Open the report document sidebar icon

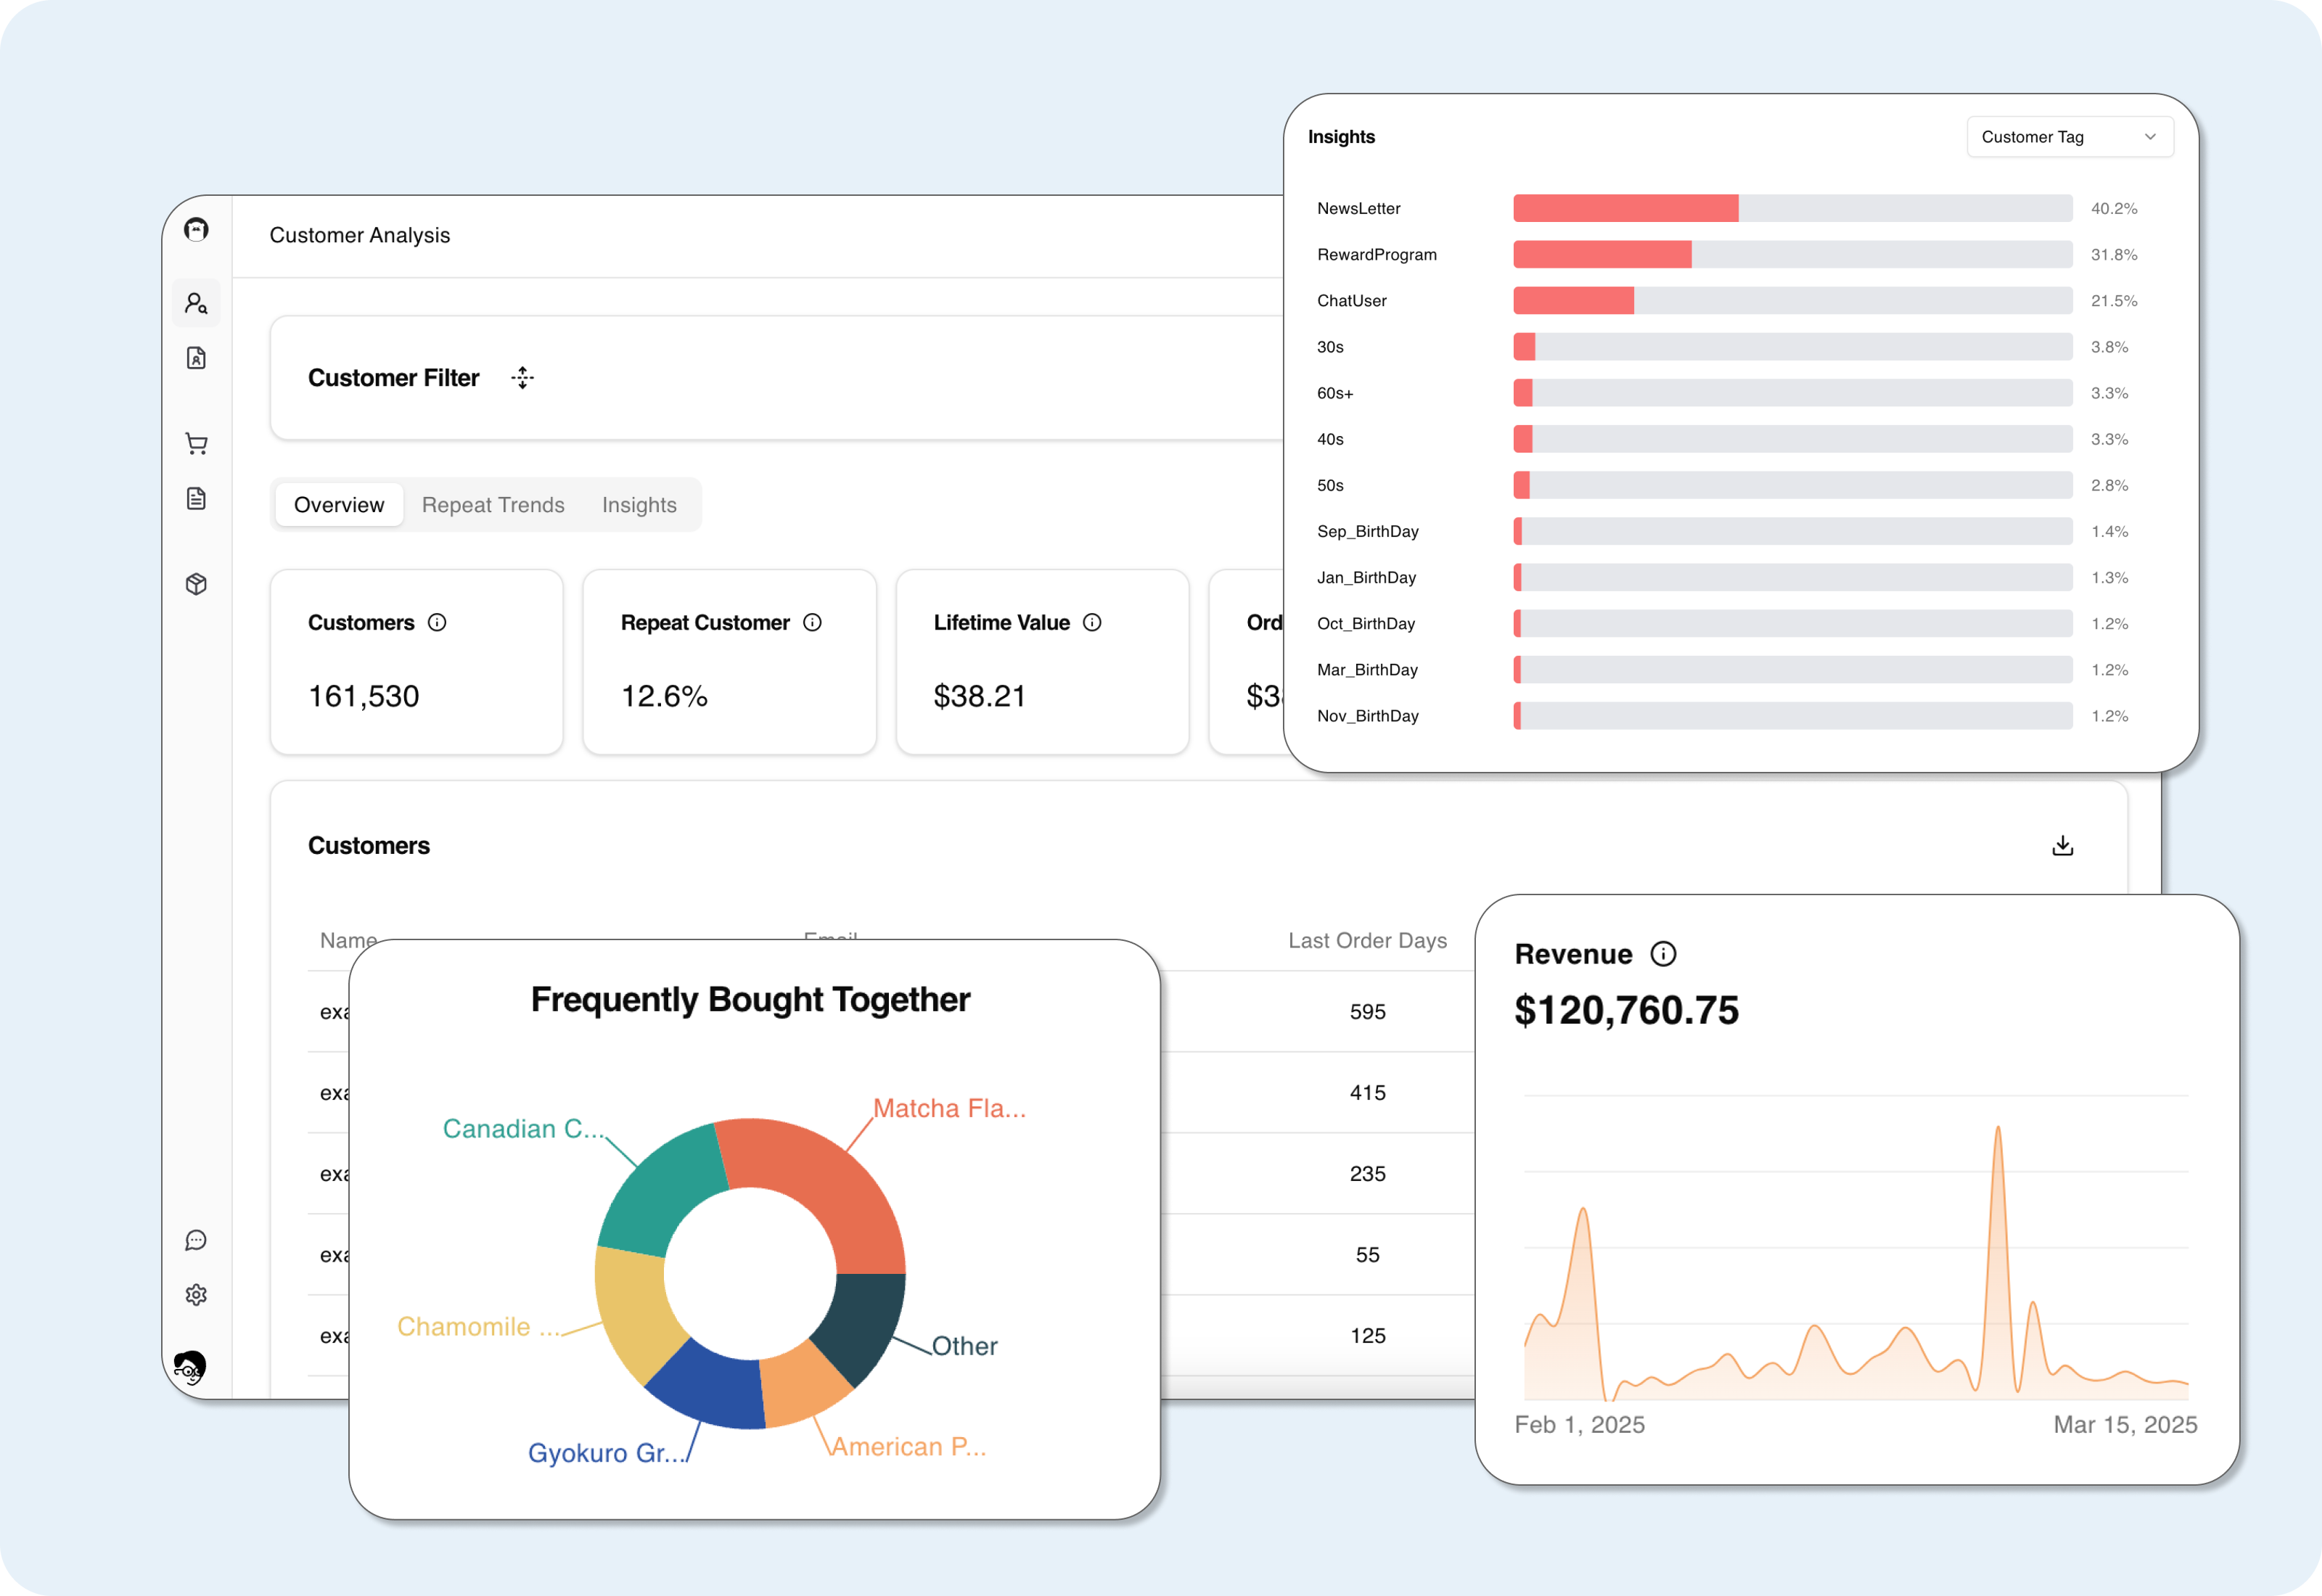196,358
